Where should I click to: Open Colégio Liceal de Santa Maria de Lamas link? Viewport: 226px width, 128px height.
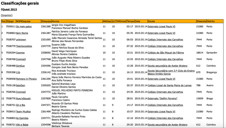170,85
